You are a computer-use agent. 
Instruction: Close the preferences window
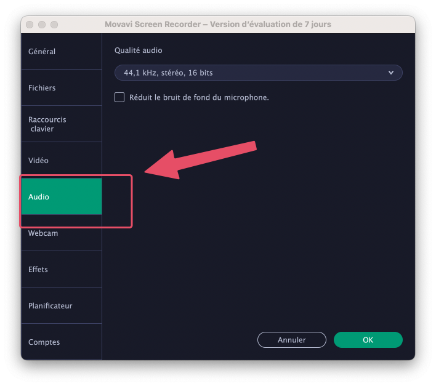click(x=30, y=25)
